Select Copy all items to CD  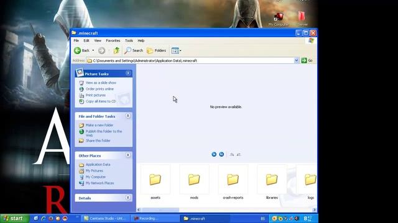click(101, 101)
